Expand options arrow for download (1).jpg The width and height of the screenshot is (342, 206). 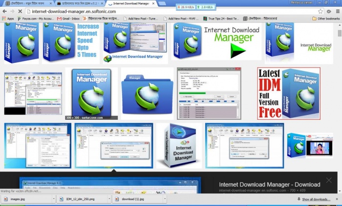tap(165, 199)
